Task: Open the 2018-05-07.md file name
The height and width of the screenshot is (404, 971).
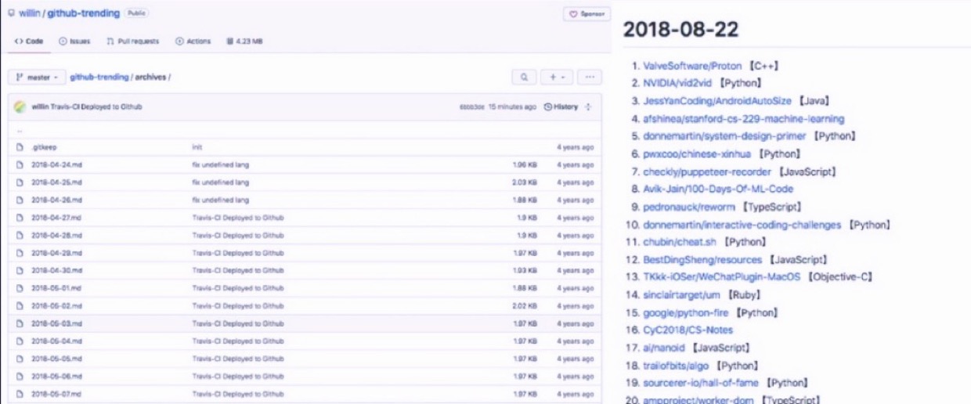Action: click(56, 394)
